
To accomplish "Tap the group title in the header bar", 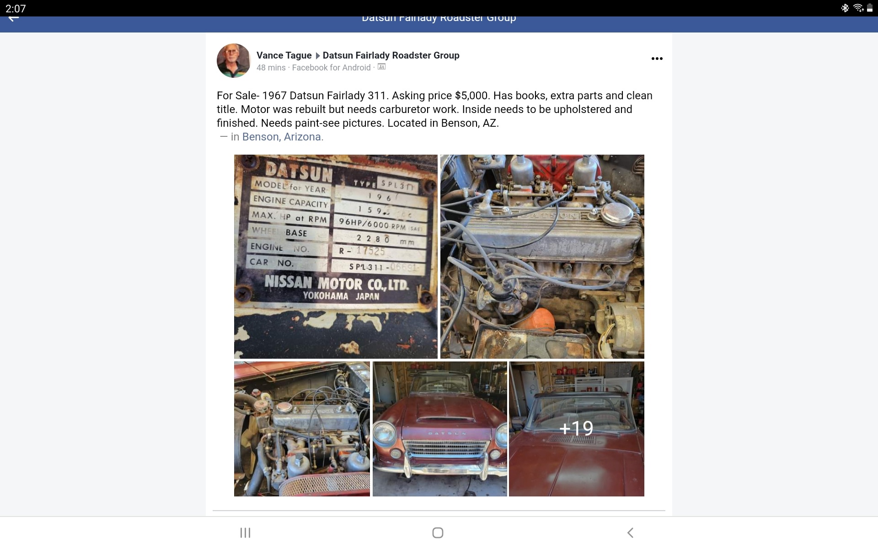I will (x=439, y=19).
